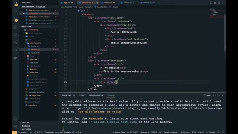Collapse the ecommerce folder
The image size is (238, 134).
[33, 30]
